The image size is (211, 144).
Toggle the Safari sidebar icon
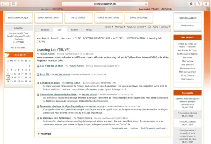pos(14,4)
